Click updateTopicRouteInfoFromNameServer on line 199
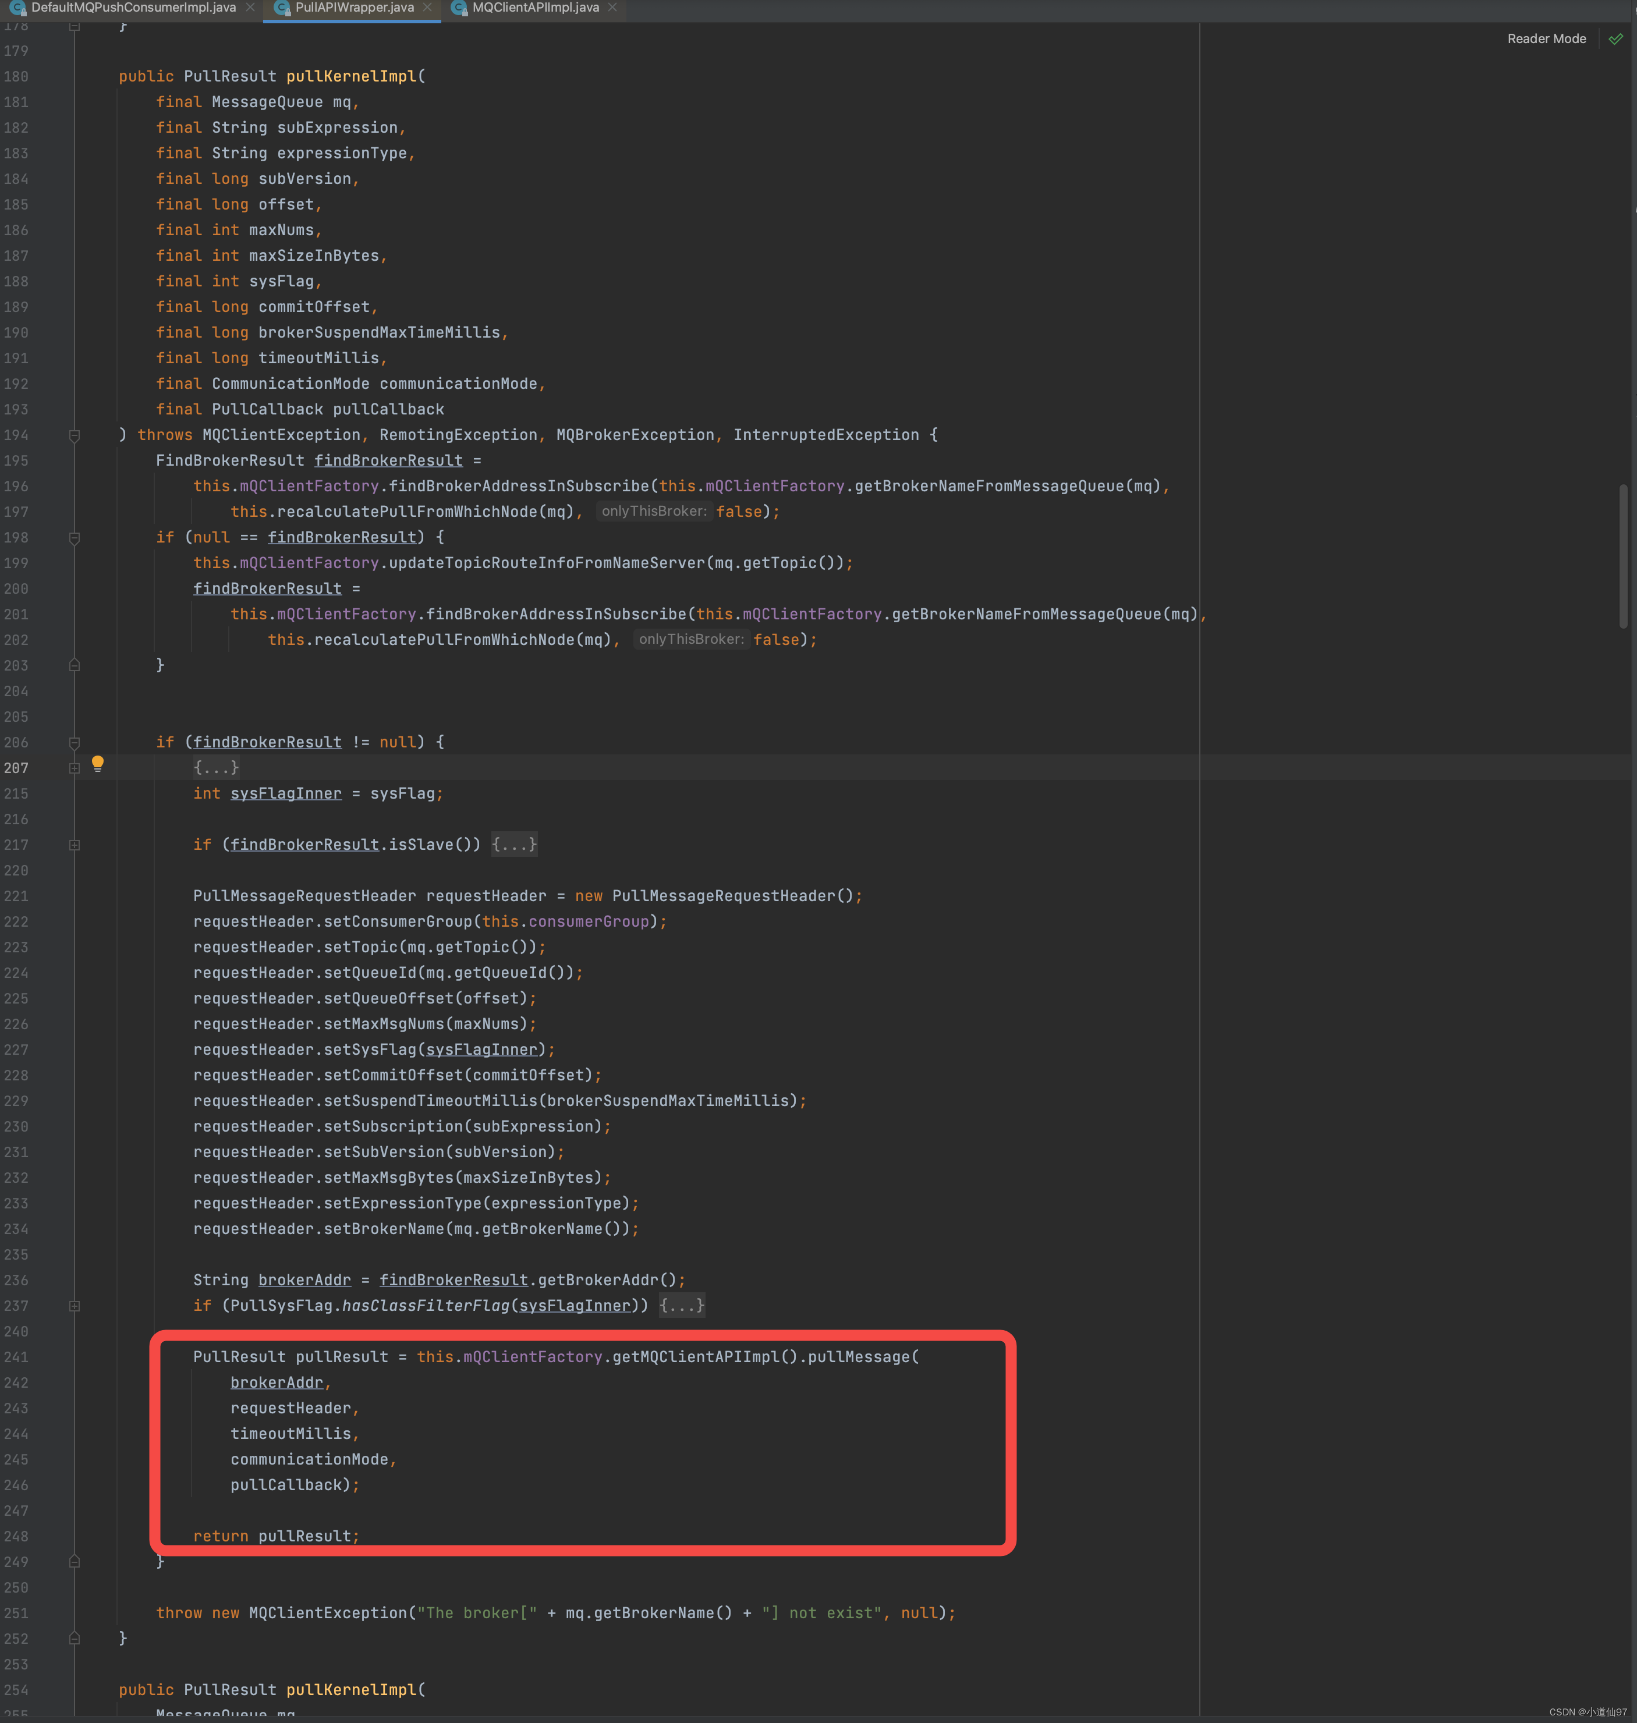Screen dimensions: 1637x1723 pos(547,563)
